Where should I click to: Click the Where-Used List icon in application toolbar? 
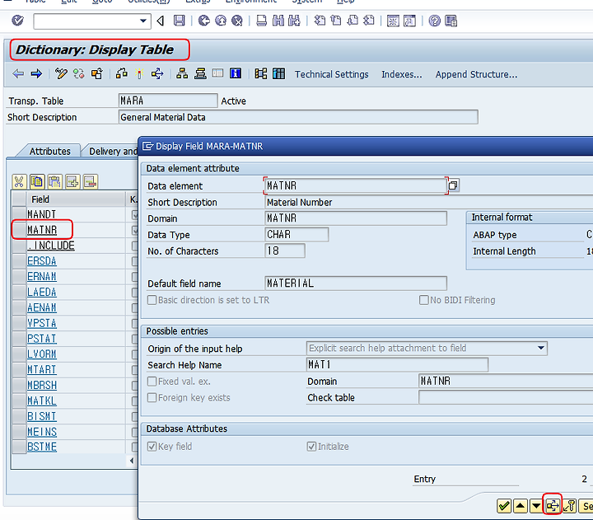tap(157, 73)
